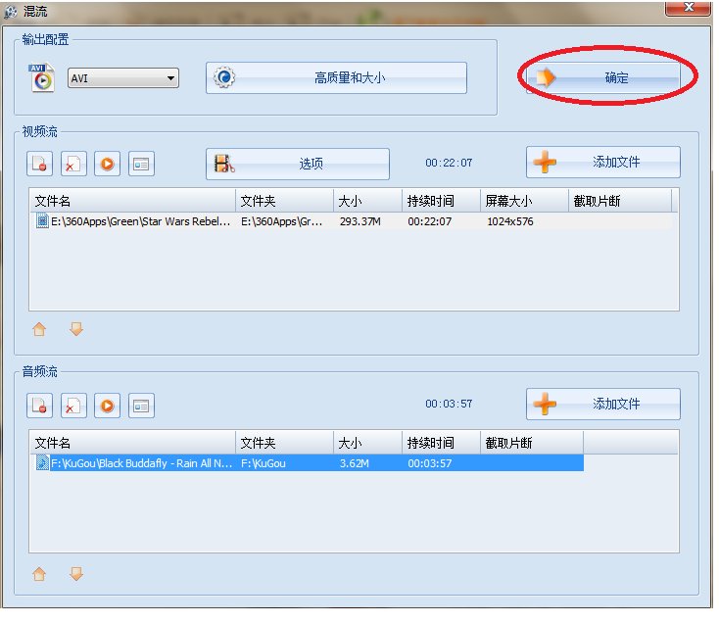719x623 pixels.
Task: Open the AVI output format dropdown
Action: pyautogui.click(x=123, y=78)
